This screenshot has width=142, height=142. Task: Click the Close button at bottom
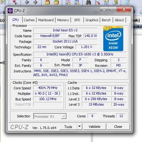click(118, 127)
